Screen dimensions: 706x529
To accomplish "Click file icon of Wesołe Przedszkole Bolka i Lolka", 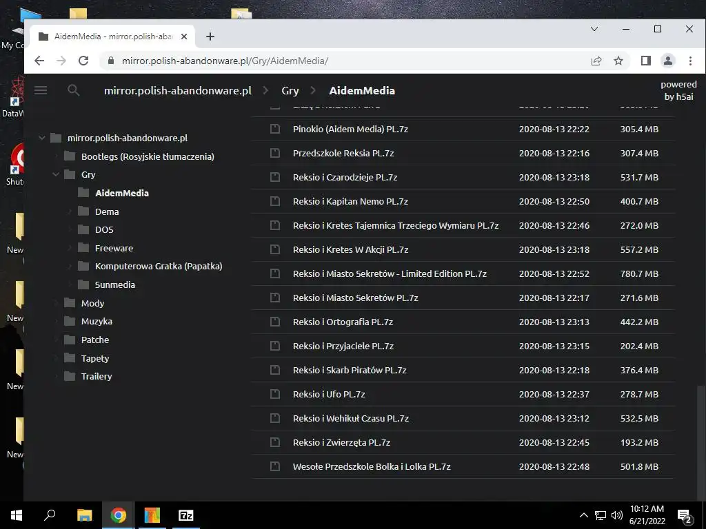I will click(x=274, y=466).
